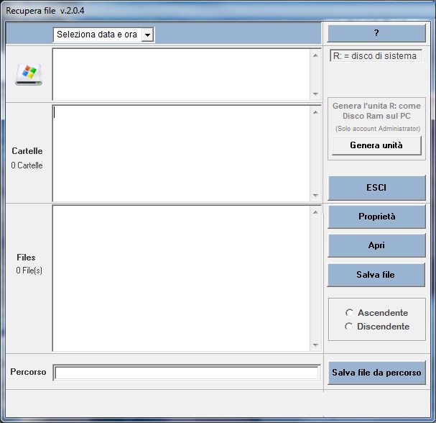Click the Salva file button
This screenshot has width=436, height=423.
point(376,275)
